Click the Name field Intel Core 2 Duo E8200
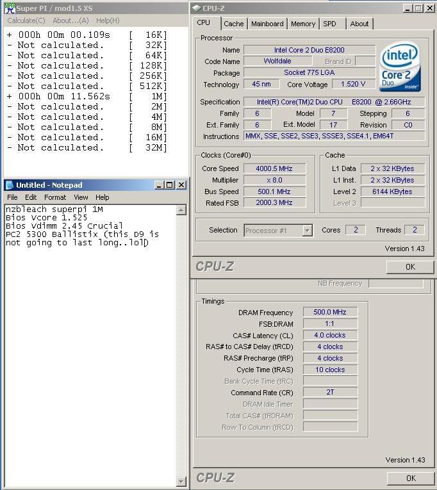Image resolution: width=437 pixels, height=490 pixels. pyautogui.click(x=309, y=50)
